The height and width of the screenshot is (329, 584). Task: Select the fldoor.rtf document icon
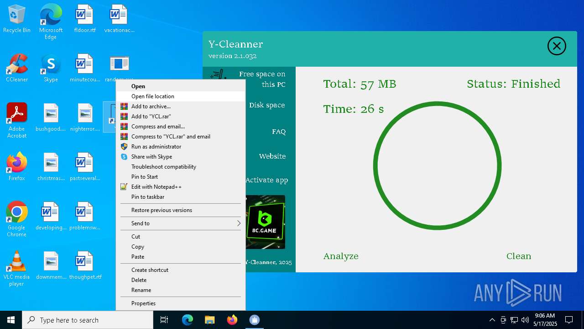coord(85,19)
